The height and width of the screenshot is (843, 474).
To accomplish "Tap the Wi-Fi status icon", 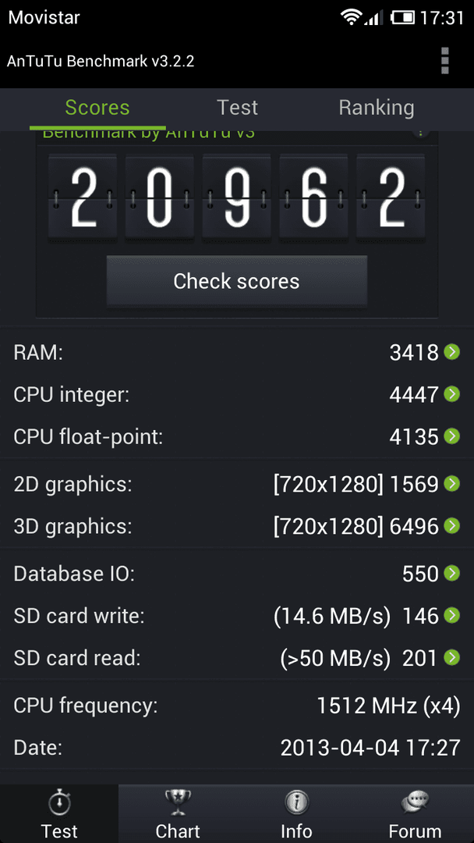I will (x=351, y=18).
